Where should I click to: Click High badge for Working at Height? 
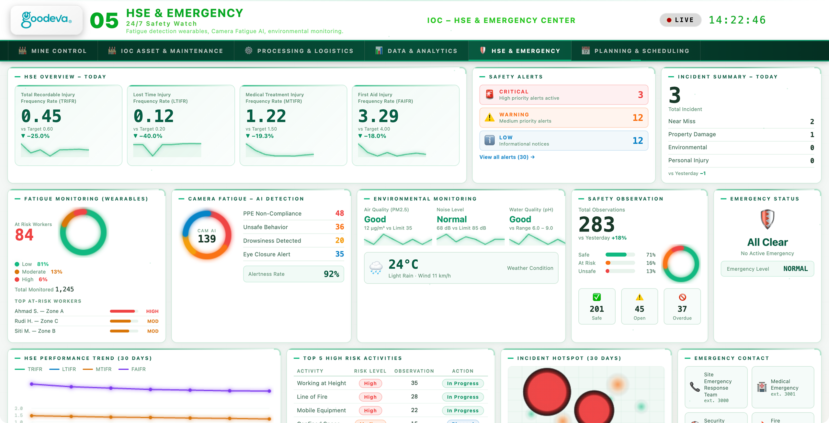pyautogui.click(x=370, y=383)
